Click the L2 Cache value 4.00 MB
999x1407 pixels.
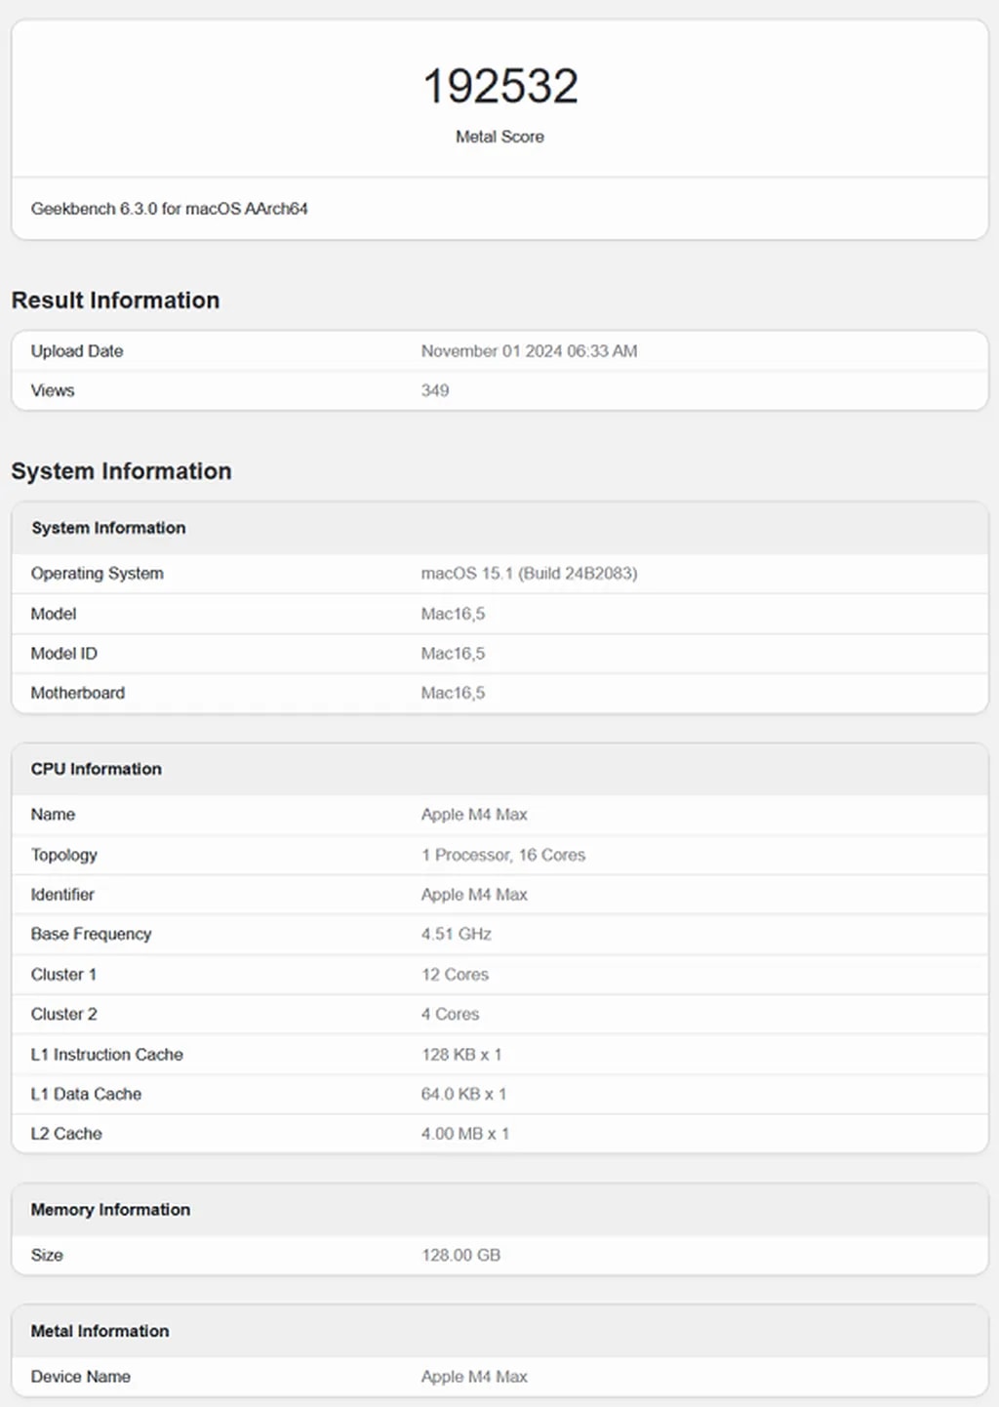coord(465,1134)
